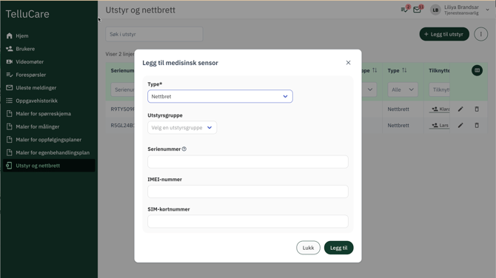Click the SIM-kortnummer input field
This screenshot has width=496, height=278.
click(x=248, y=222)
